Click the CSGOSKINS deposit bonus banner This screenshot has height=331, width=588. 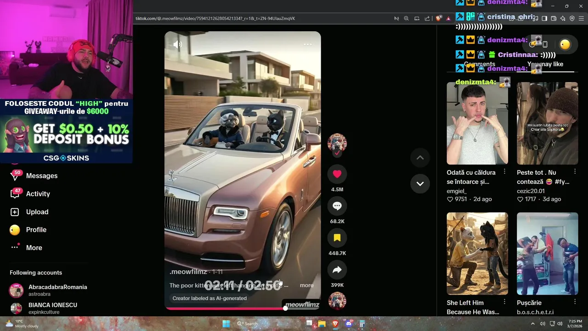pyautogui.click(x=67, y=131)
